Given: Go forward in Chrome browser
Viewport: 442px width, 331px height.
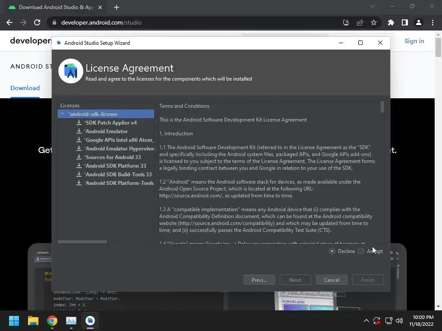Looking at the screenshot, I should tap(23, 22).
